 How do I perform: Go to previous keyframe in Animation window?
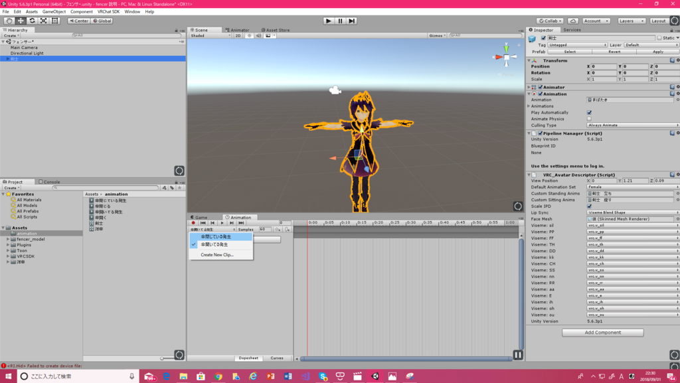[212, 222]
